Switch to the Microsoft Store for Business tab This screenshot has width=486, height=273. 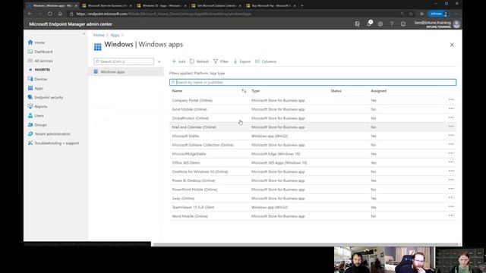coord(107,5)
